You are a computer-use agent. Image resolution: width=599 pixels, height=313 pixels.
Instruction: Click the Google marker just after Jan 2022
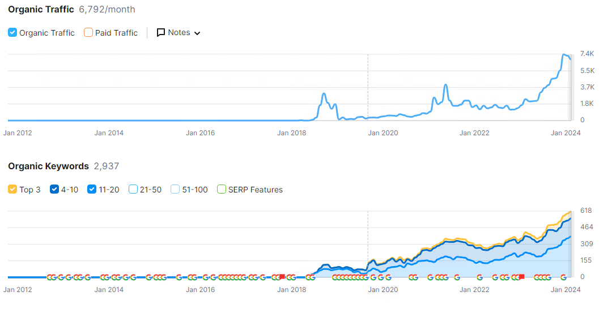coord(480,277)
